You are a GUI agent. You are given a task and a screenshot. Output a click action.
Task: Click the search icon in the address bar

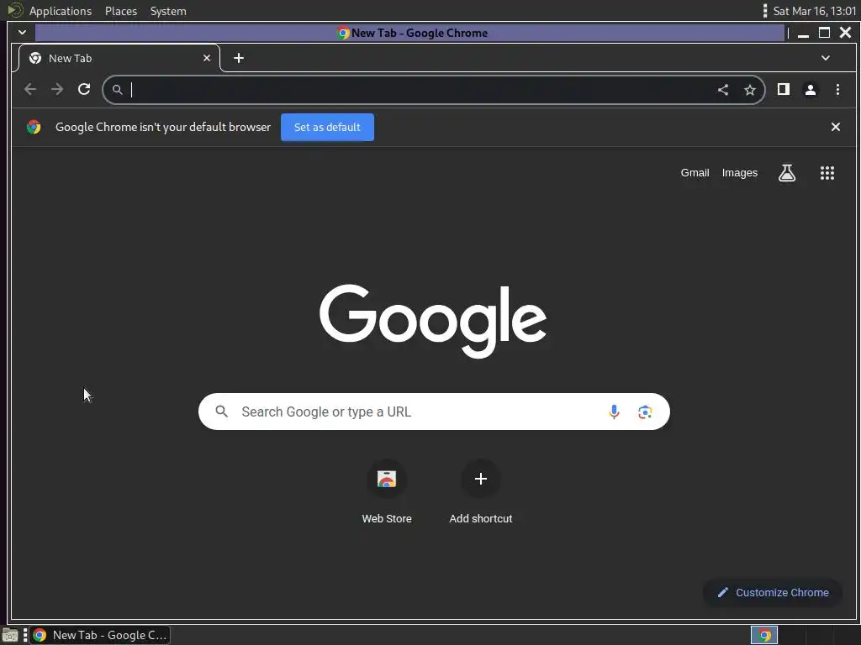[118, 90]
